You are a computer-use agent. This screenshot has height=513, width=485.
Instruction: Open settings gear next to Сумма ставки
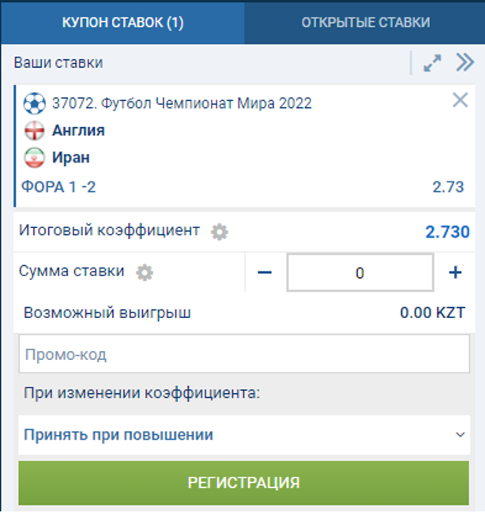[x=144, y=272]
